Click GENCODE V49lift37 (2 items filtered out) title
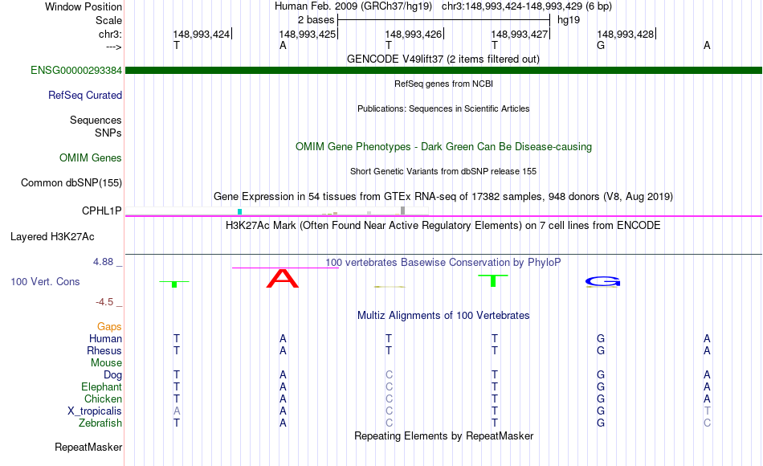Screen dimensions: 763x466 click(443, 59)
